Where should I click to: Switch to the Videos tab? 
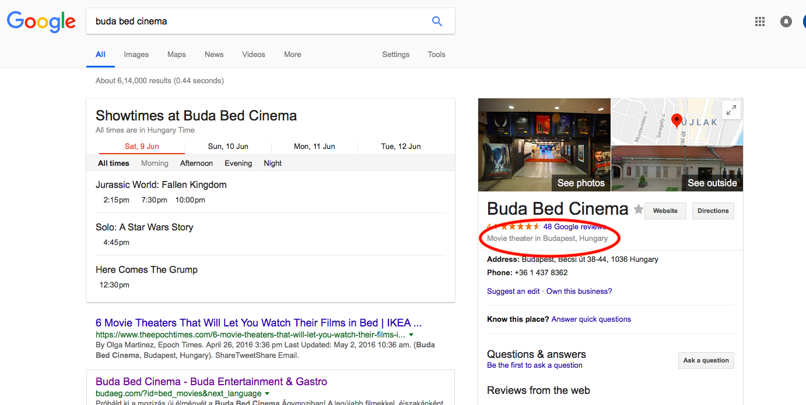[254, 54]
